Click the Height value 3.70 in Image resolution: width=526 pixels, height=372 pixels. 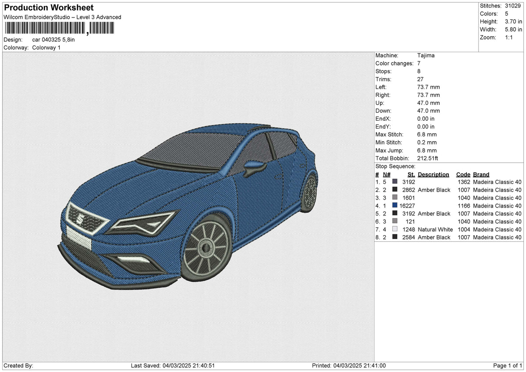513,21
